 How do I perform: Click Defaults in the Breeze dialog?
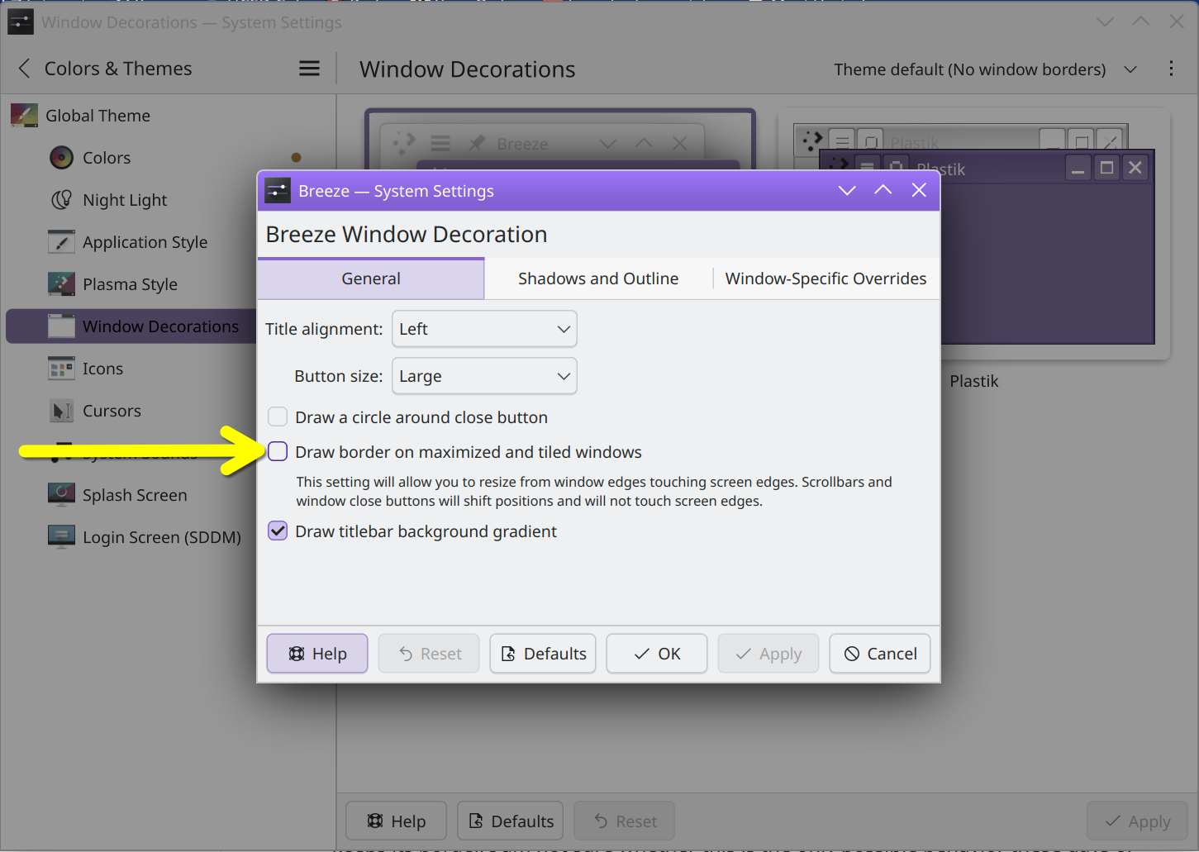543,654
